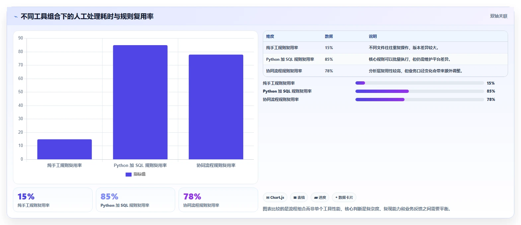Click the 协同流程规则复用率 progress bar

(419, 100)
